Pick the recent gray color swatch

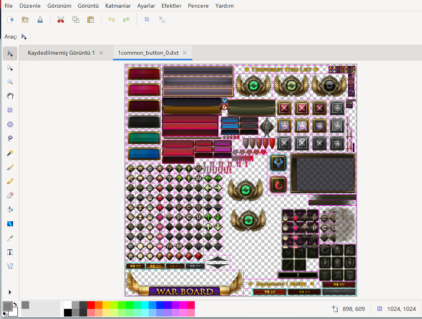tap(25, 305)
